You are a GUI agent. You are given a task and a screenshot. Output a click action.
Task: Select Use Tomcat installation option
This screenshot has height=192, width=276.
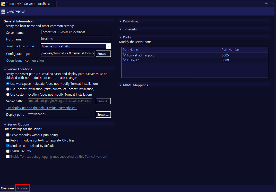(x=8, y=89)
